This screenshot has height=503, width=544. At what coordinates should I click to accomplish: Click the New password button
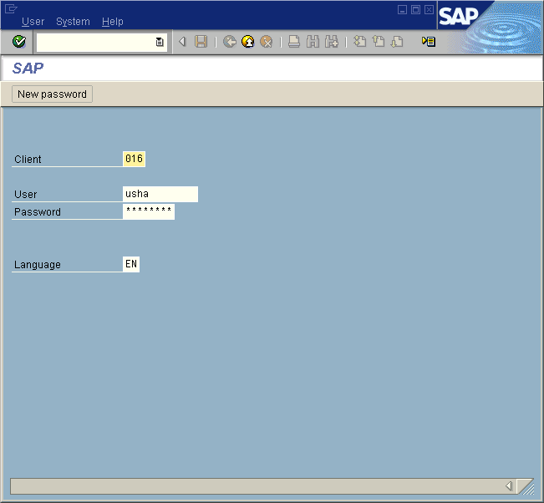tap(52, 94)
